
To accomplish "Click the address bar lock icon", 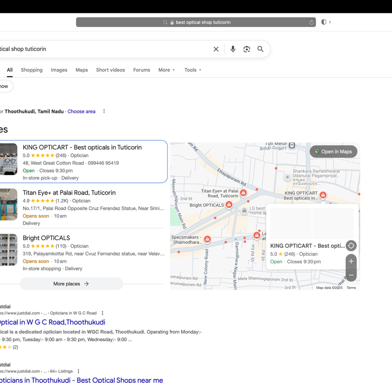I will coord(172,22).
